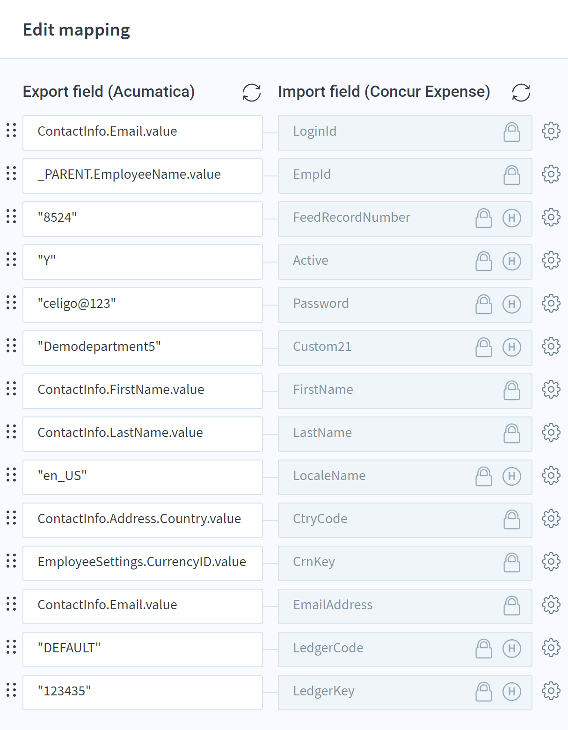This screenshot has width=568, height=730.
Task: Edit ContactInfo.FirstName.value export field
Action: 143,391
